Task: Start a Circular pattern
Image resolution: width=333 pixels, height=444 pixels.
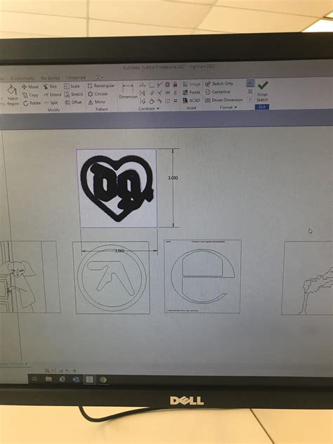Action: [98, 93]
